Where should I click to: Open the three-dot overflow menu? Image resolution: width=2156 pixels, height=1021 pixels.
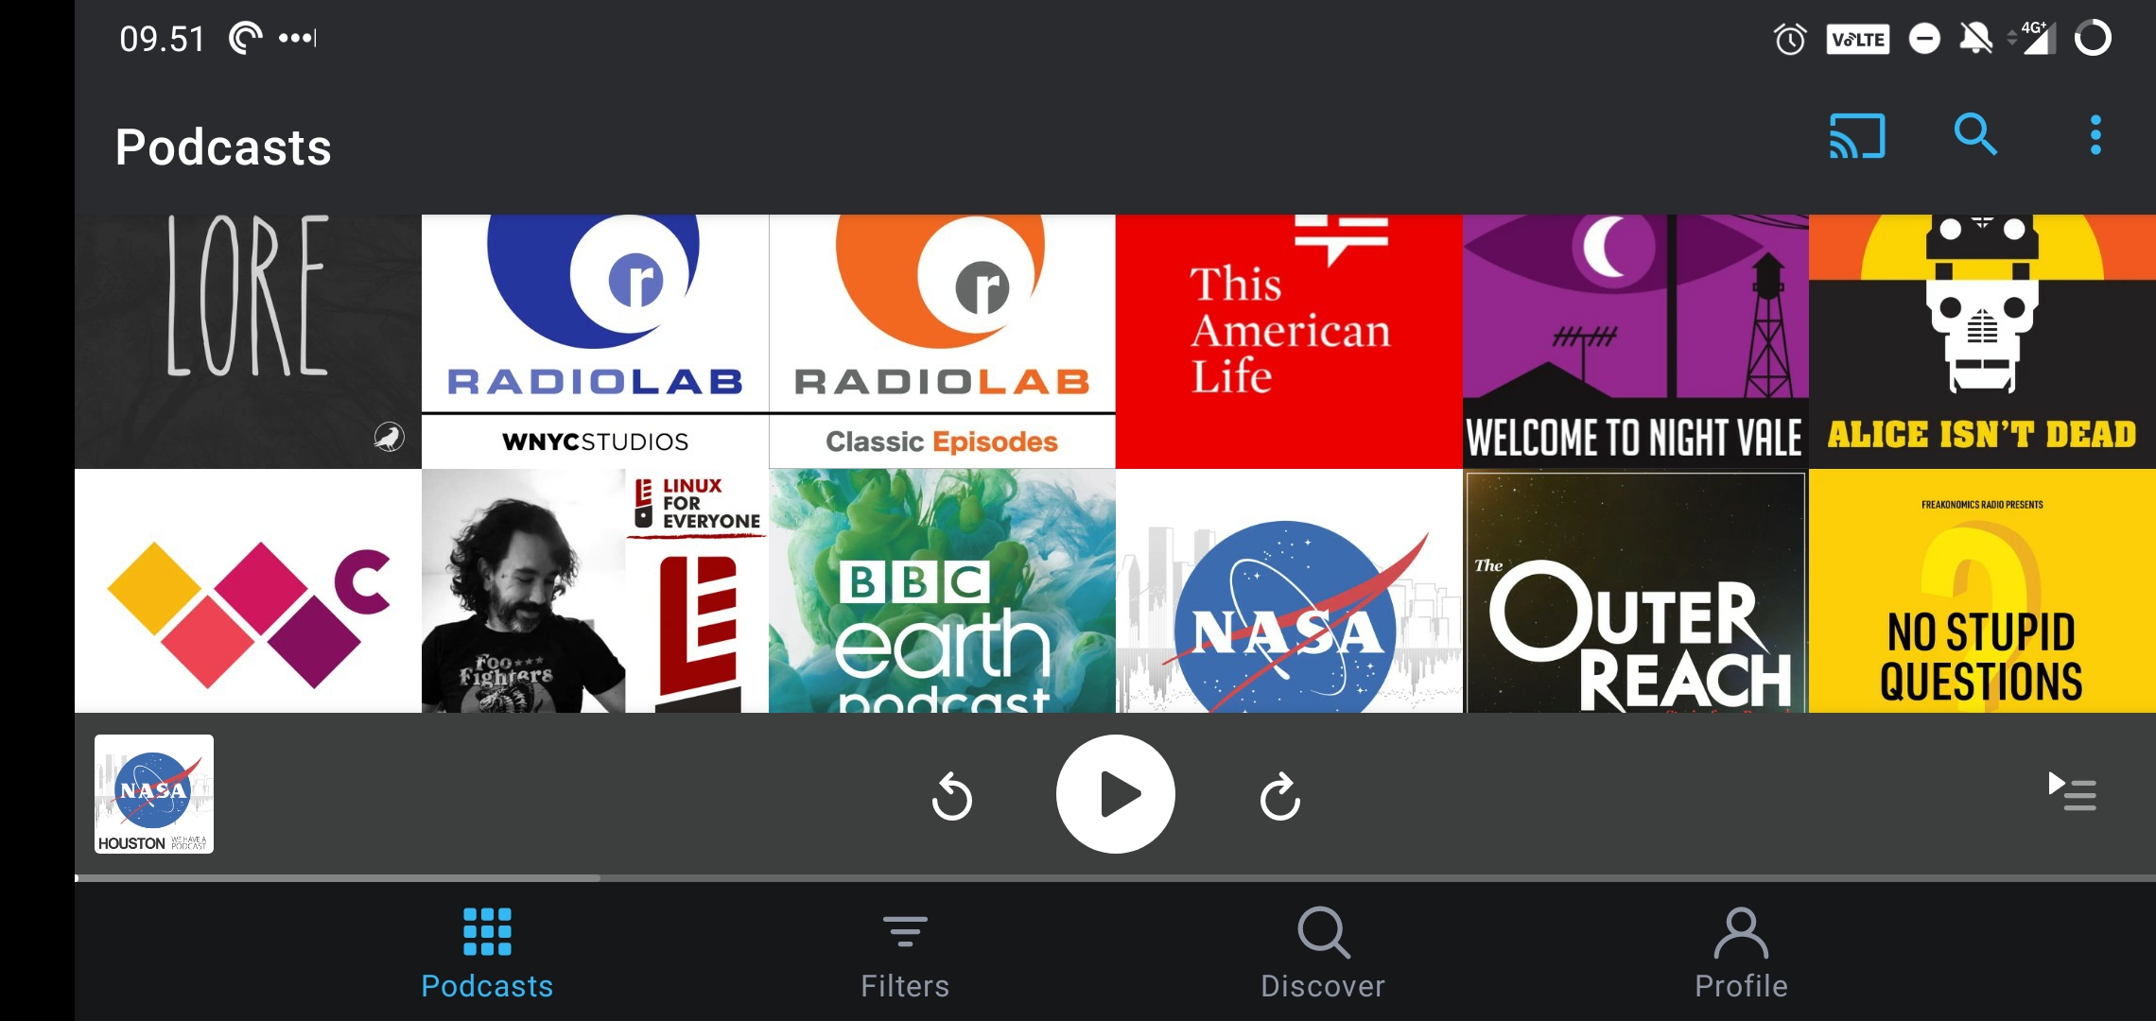click(2095, 136)
